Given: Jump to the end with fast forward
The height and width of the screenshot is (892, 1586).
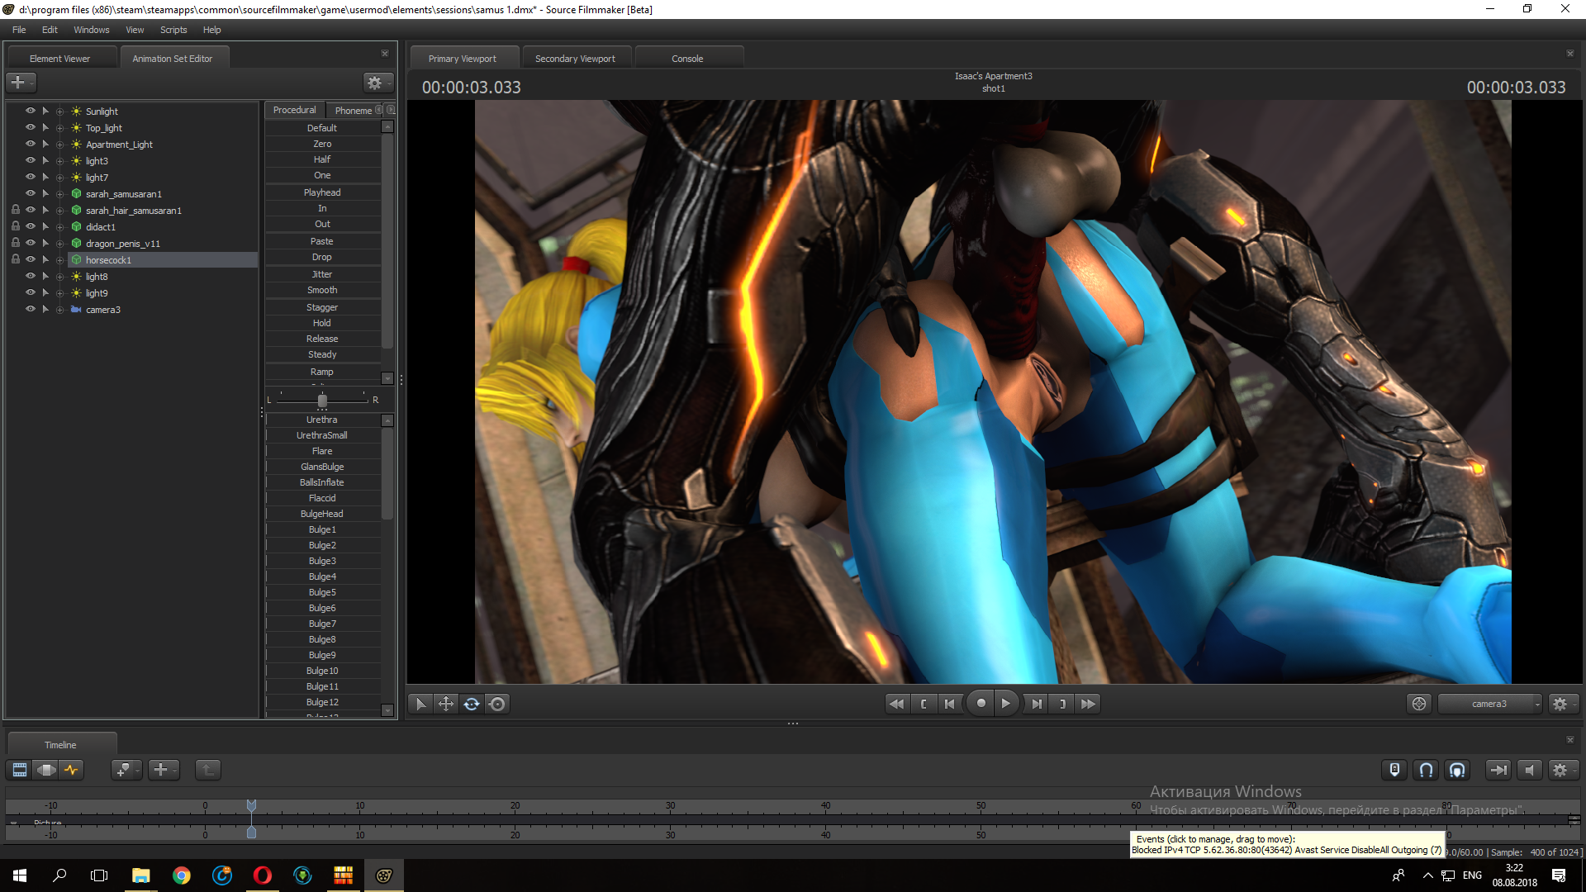Looking at the screenshot, I should click(x=1089, y=704).
